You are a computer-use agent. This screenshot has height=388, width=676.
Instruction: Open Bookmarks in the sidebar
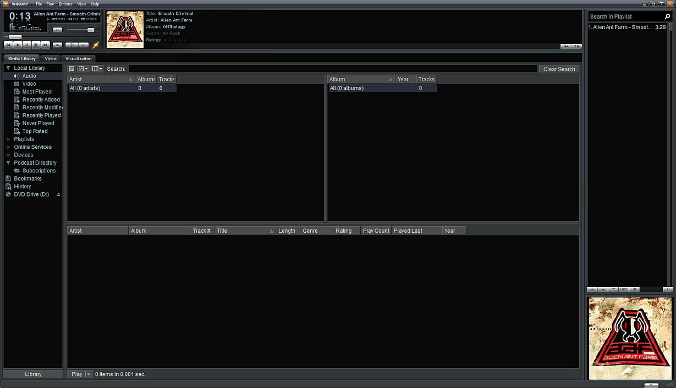click(28, 178)
